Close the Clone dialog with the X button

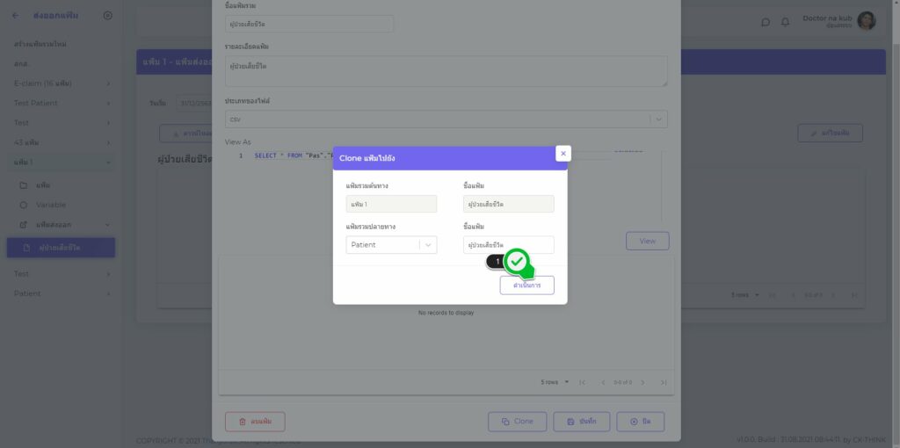[563, 153]
